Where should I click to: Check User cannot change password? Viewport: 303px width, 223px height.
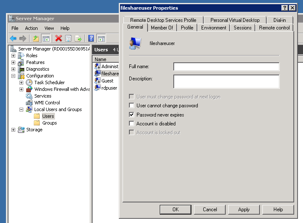point(131,106)
